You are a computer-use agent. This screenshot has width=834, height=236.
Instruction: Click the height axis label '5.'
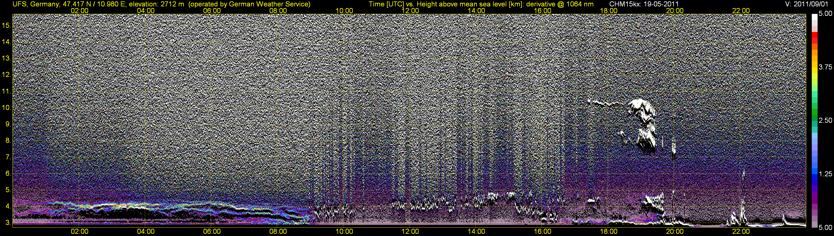(x=8, y=190)
